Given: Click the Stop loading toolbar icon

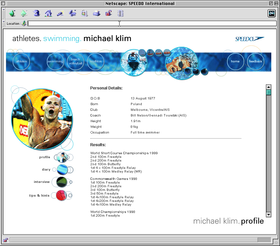Looking at the screenshot, I should [121, 13].
